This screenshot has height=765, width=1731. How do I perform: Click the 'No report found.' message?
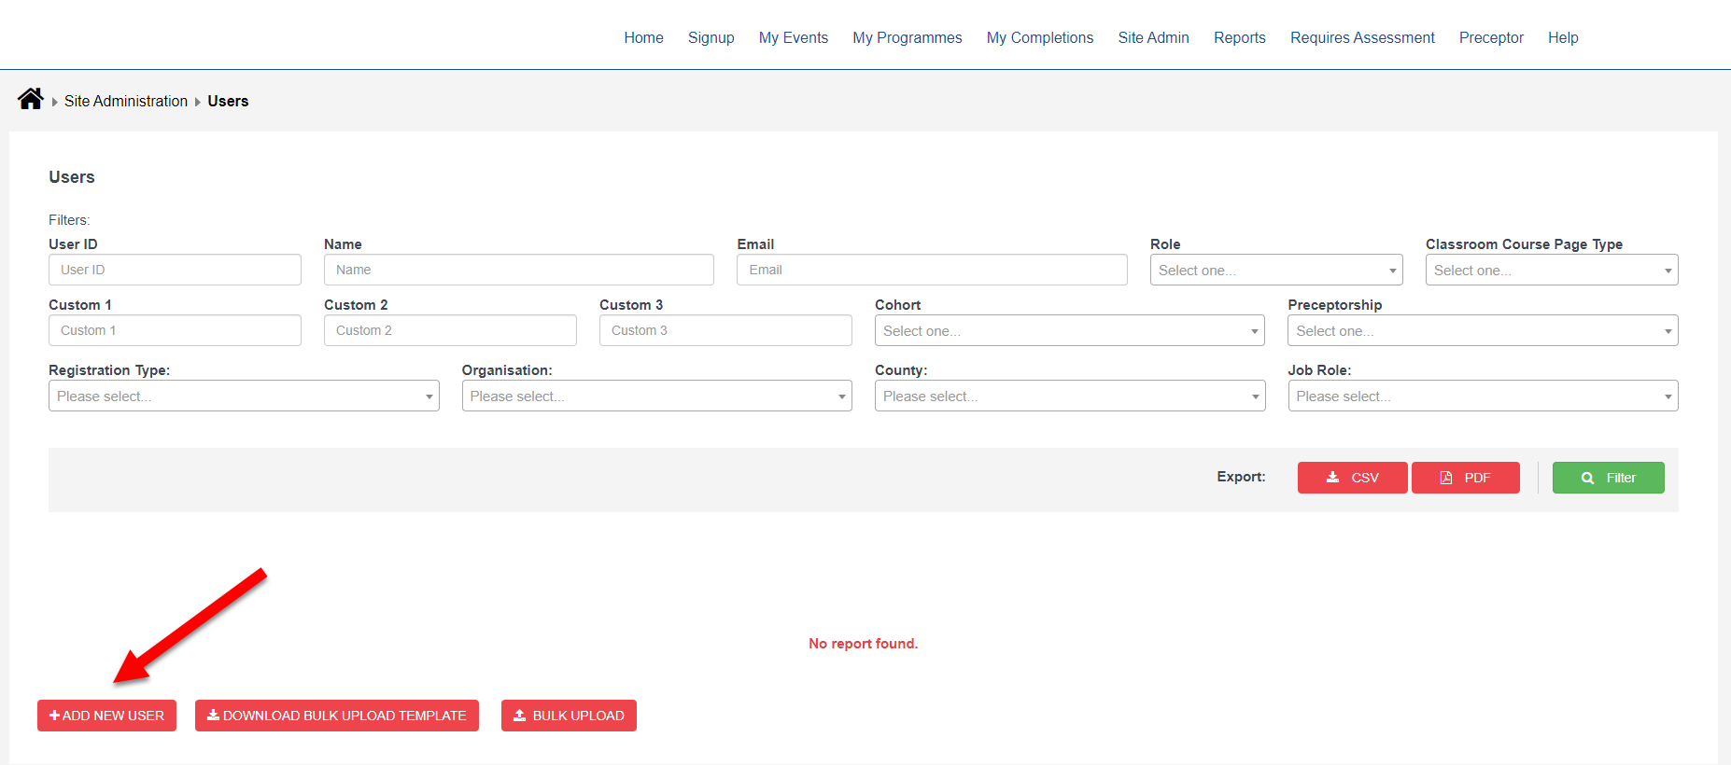pos(864,644)
